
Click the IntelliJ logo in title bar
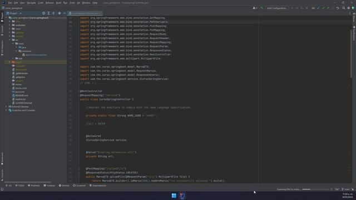3,3
